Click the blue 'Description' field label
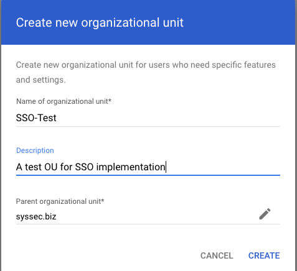This screenshot has width=297, height=271. pos(35,150)
